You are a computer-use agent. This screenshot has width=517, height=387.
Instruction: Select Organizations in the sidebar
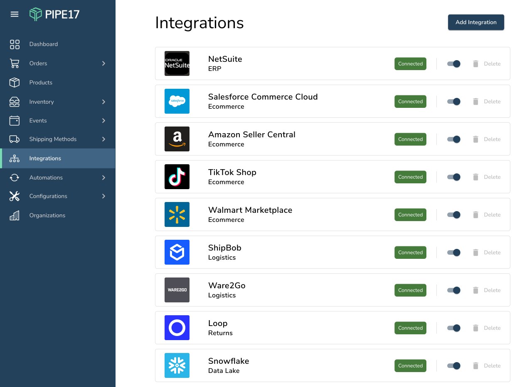click(x=47, y=215)
